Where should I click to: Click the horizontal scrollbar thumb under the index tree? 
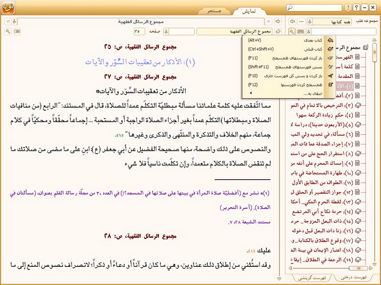coord(359,268)
